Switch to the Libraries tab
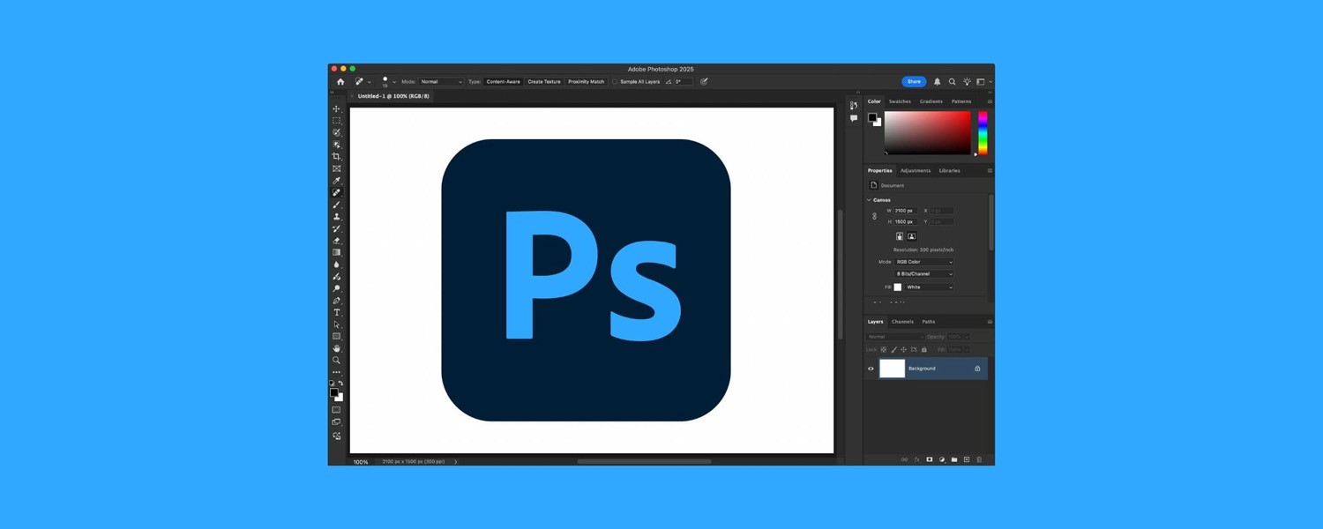Viewport: 1323px width, 529px height. pos(949,170)
